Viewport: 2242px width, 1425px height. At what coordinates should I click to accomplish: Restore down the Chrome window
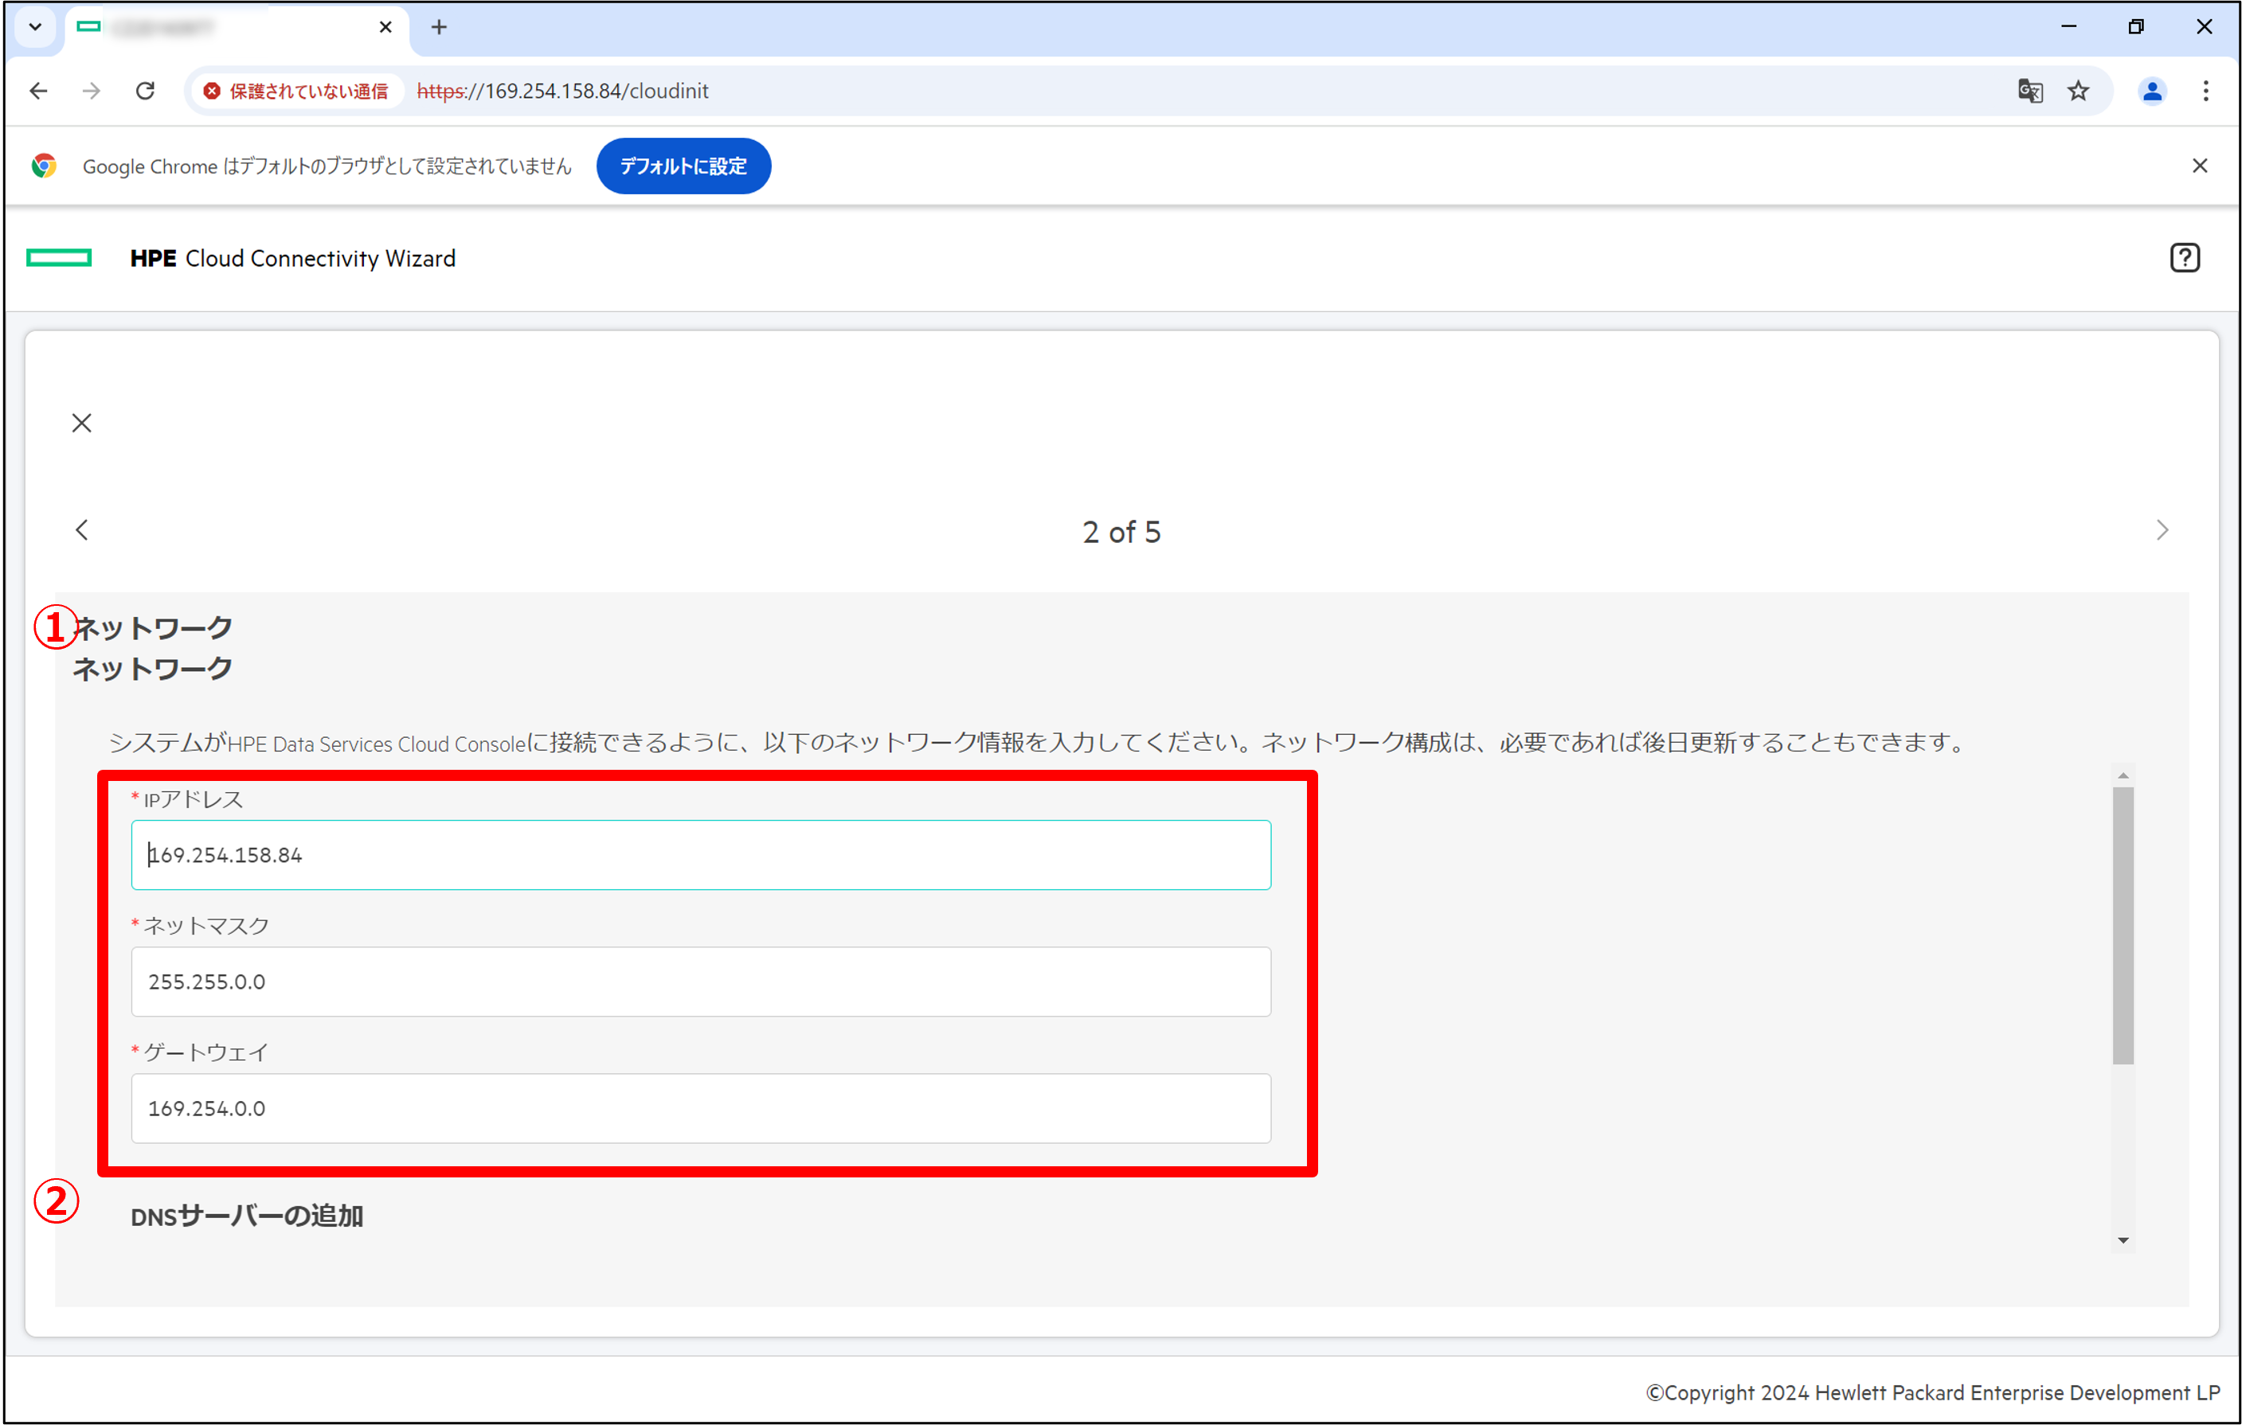(2136, 27)
